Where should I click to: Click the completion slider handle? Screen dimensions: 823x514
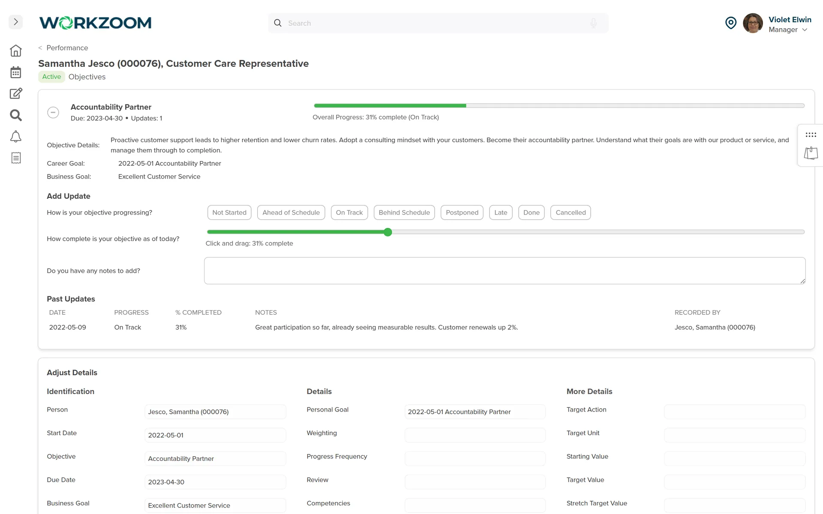(x=388, y=232)
